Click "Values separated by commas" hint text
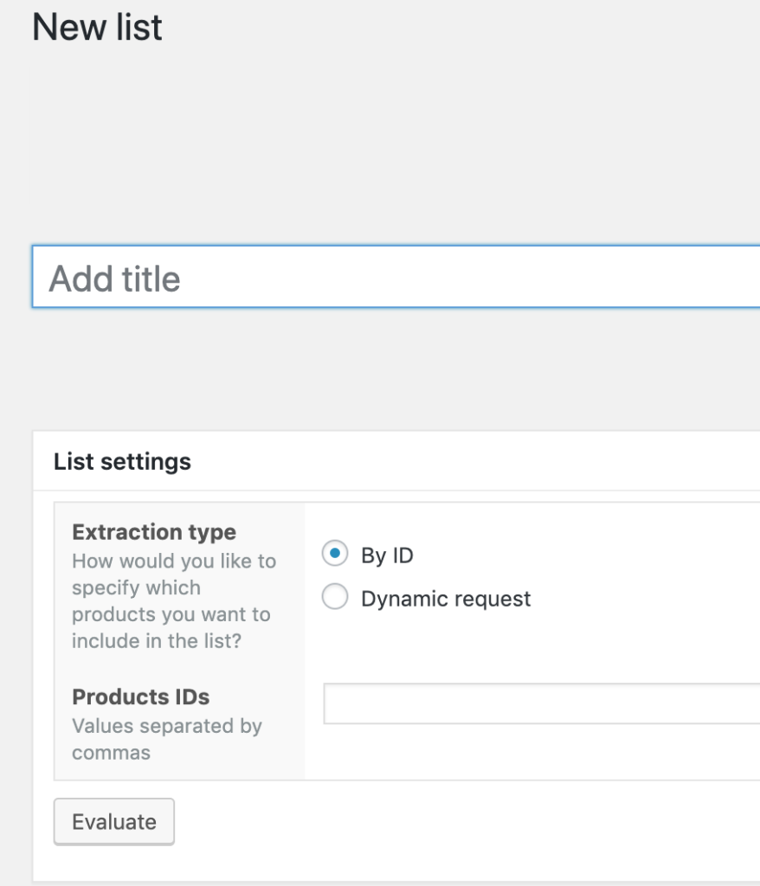Viewport: 760px width, 886px height. [x=167, y=739]
